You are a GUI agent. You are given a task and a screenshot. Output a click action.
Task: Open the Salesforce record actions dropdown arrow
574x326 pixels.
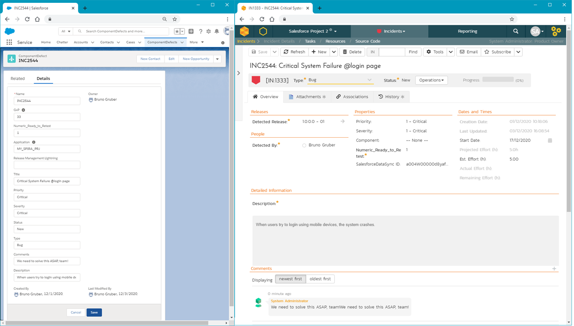217,59
